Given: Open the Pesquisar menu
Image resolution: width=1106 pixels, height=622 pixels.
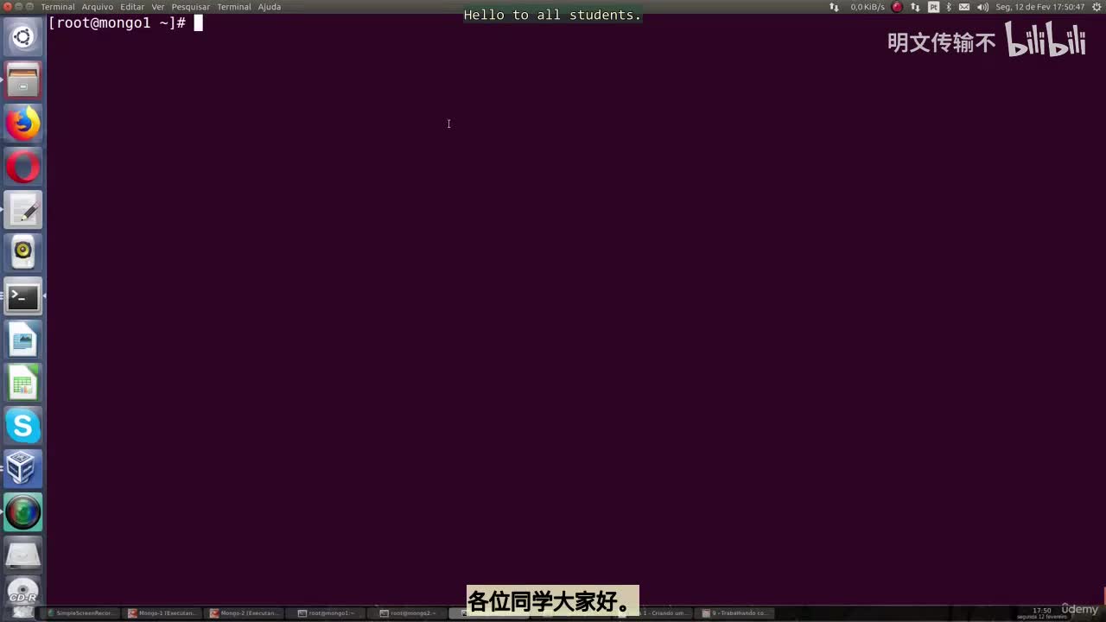Looking at the screenshot, I should (191, 7).
